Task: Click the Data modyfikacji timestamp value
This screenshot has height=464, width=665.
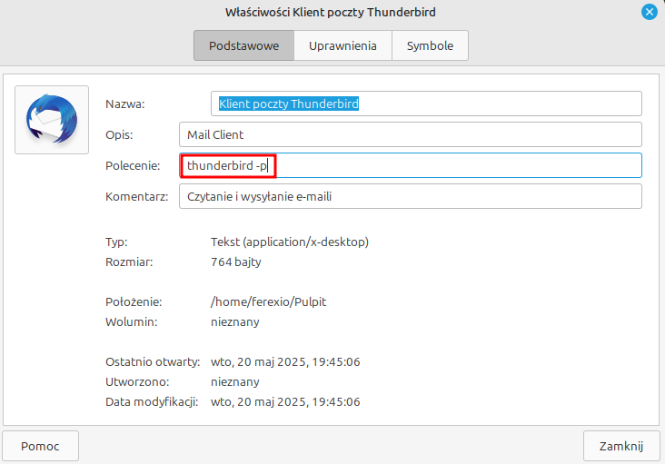Action: [285, 401]
